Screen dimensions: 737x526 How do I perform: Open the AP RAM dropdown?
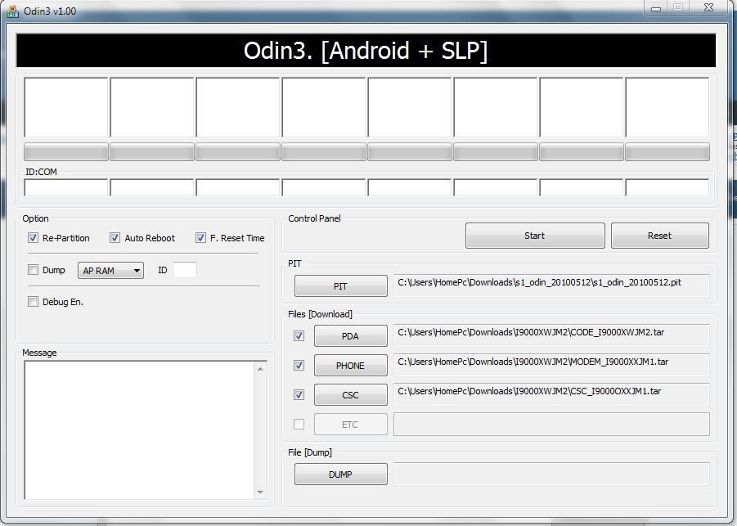[111, 270]
